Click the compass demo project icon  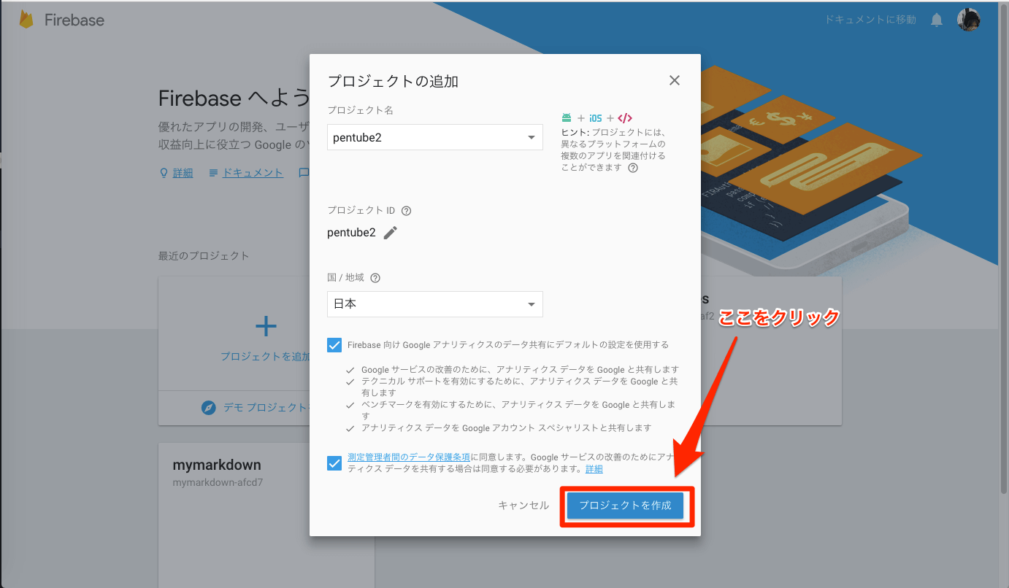pyautogui.click(x=209, y=408)
